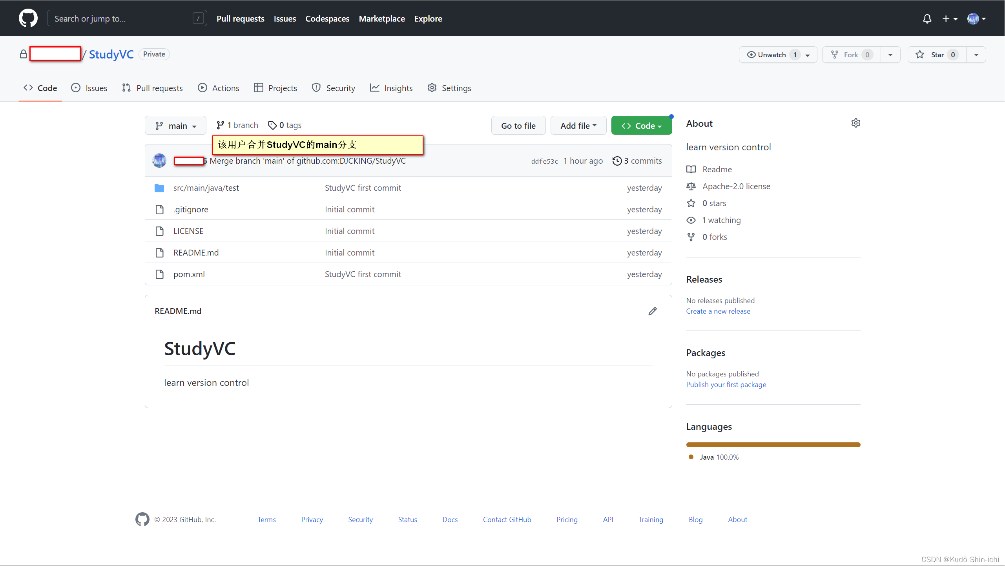Switch to the Settings tab
Viewport: 1005px width, 566px height.
pyautogui.click(x=449, y=88)
